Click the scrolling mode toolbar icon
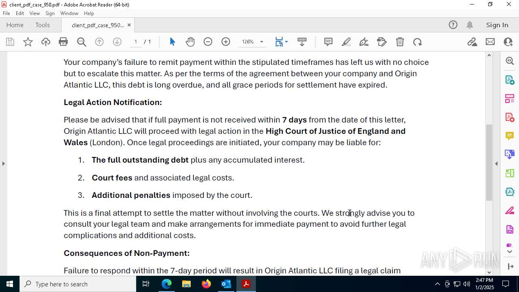Screen dimensions: 519x292 (x=302, y=42)
